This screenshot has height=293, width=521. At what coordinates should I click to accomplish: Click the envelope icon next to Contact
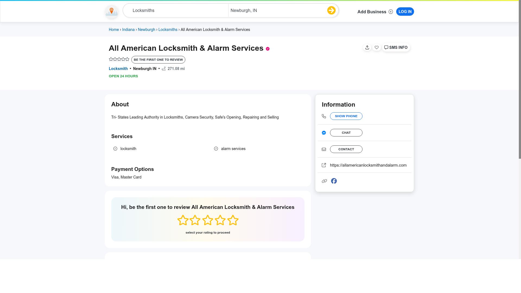pos(324,149)
